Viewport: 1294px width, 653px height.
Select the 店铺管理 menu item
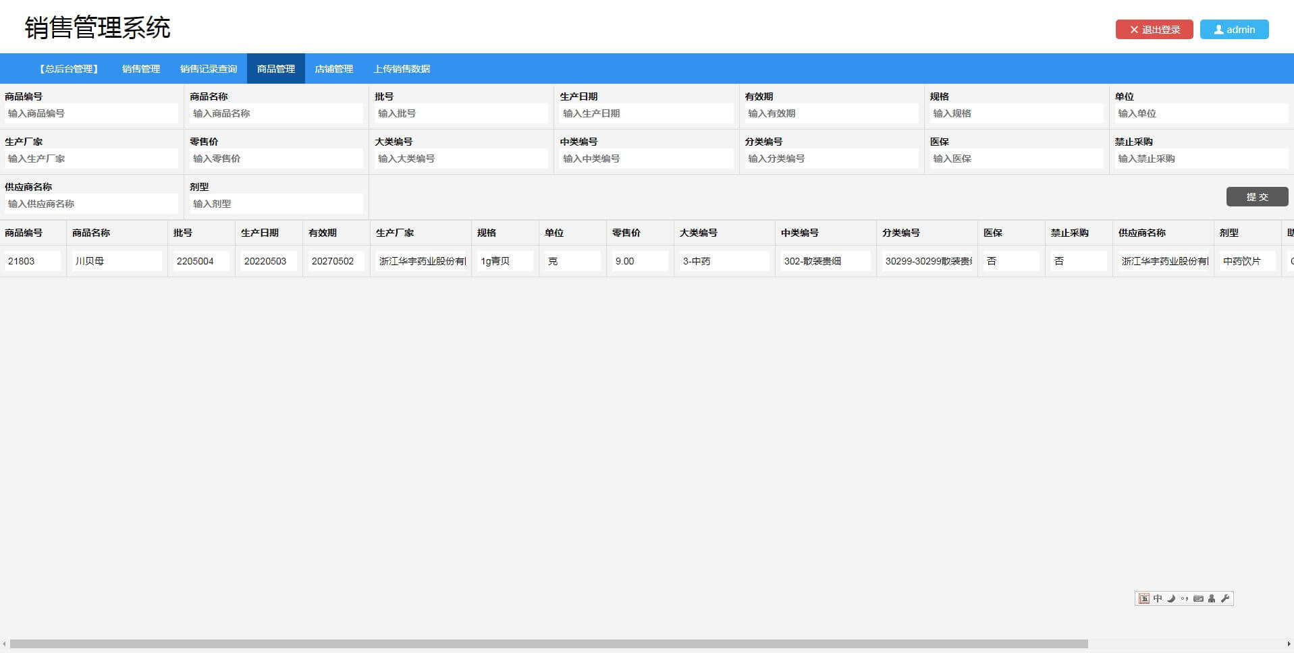[334, 69]
